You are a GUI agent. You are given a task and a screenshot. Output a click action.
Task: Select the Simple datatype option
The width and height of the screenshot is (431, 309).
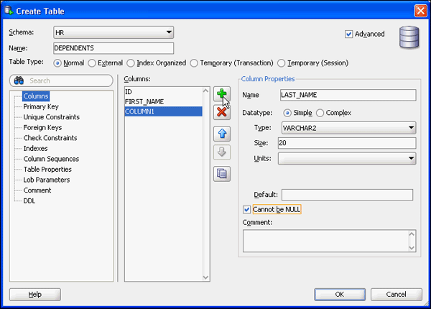click(287, 113)
